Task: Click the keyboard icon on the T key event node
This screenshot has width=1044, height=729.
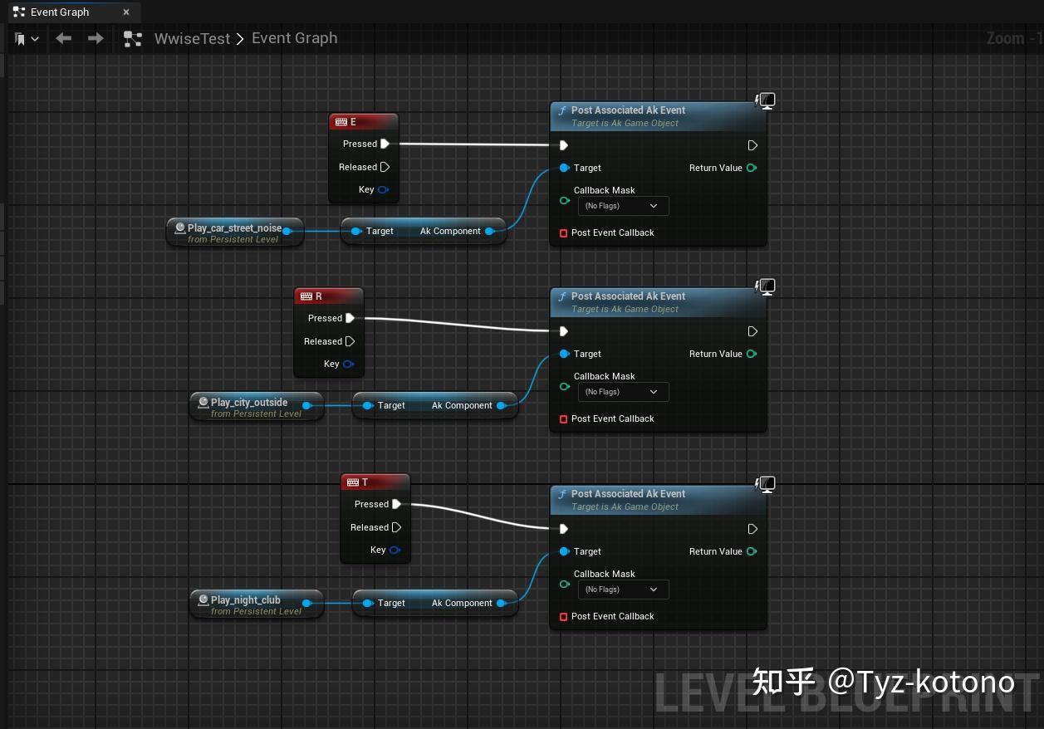Action: click(353, 482)
